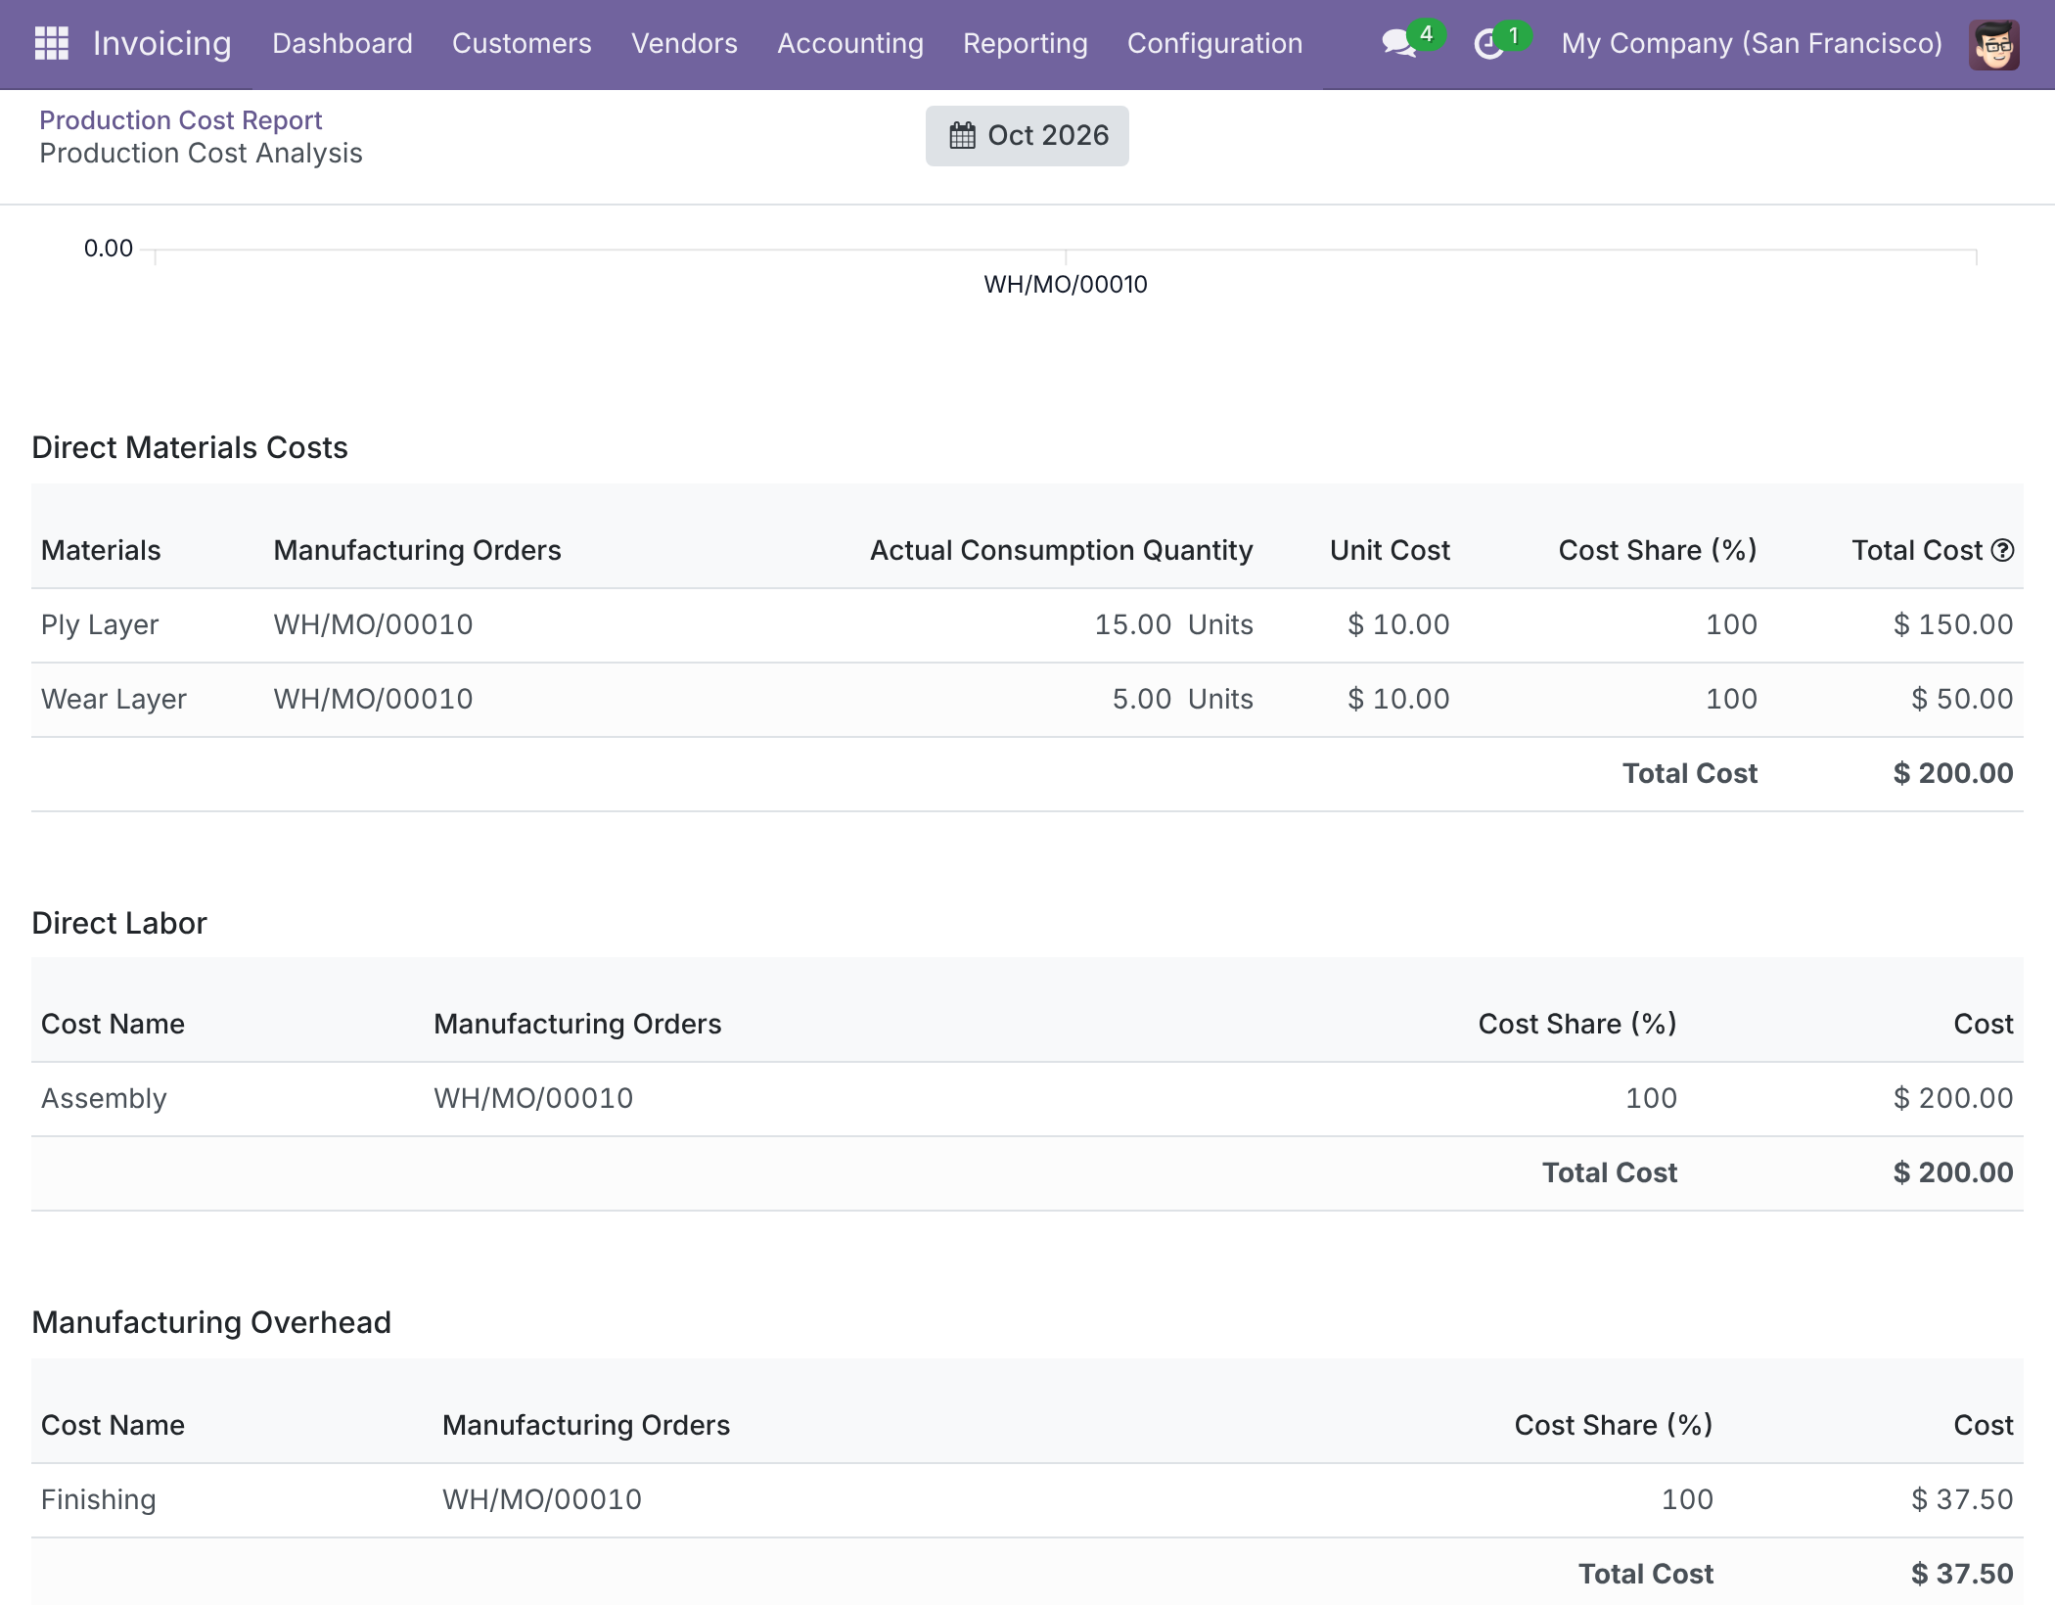Click the chart axis label WH/MO/00010
Screen dimensions: 2055x1605
[1066, 284]
